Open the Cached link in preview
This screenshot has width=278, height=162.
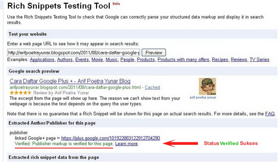[152, 87]
